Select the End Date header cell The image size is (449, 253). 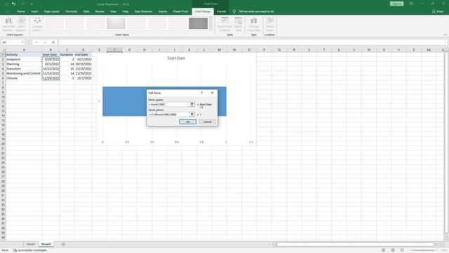(x=83, y=55)
